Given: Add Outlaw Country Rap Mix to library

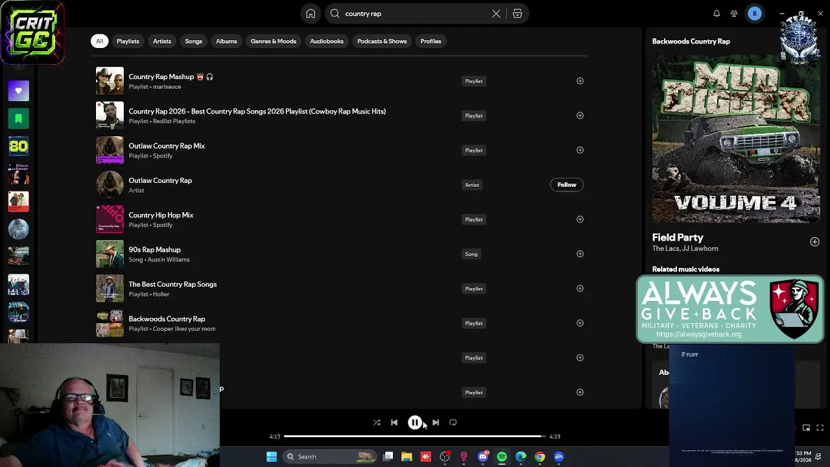Looking at the screenshot, I should 580,150.
